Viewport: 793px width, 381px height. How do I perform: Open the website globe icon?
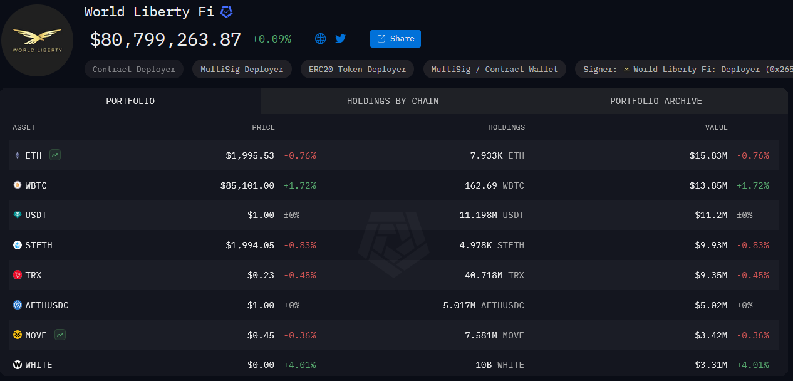tap(320, 38)
